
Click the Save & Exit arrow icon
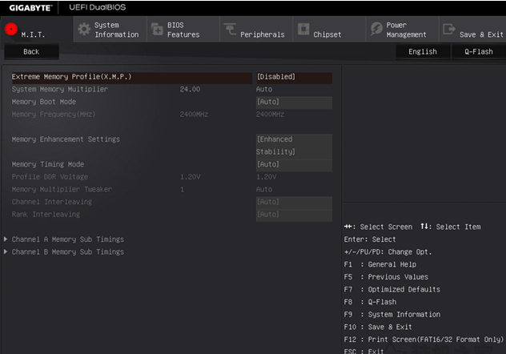[x=448, y=30]
